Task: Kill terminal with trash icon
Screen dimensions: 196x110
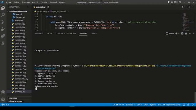Action: point(186,34)
